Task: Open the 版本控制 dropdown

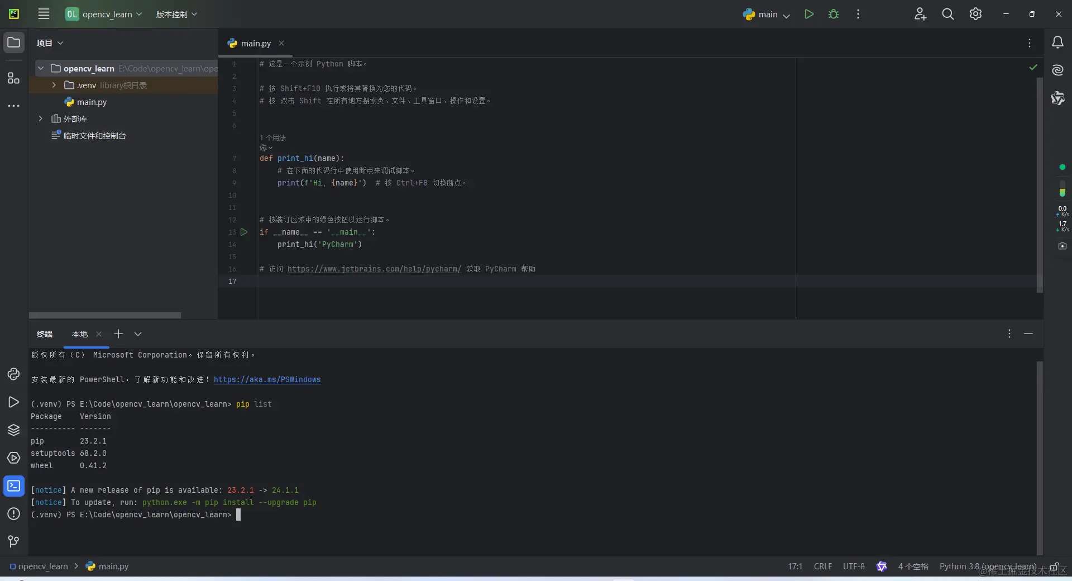Action: [176, 14]
